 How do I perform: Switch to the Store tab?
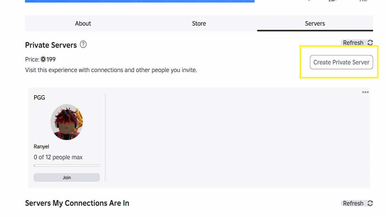(199, 23)
